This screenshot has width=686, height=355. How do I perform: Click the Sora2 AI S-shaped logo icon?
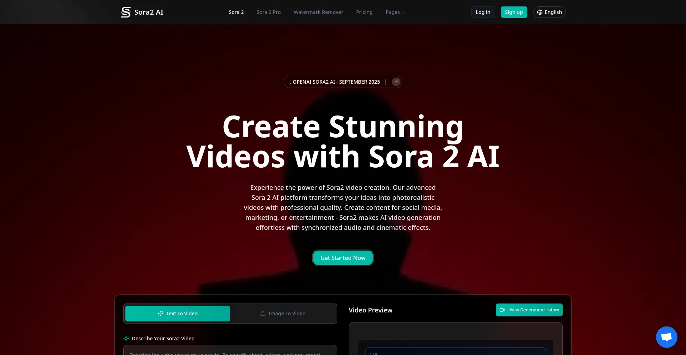coord(125,12)
